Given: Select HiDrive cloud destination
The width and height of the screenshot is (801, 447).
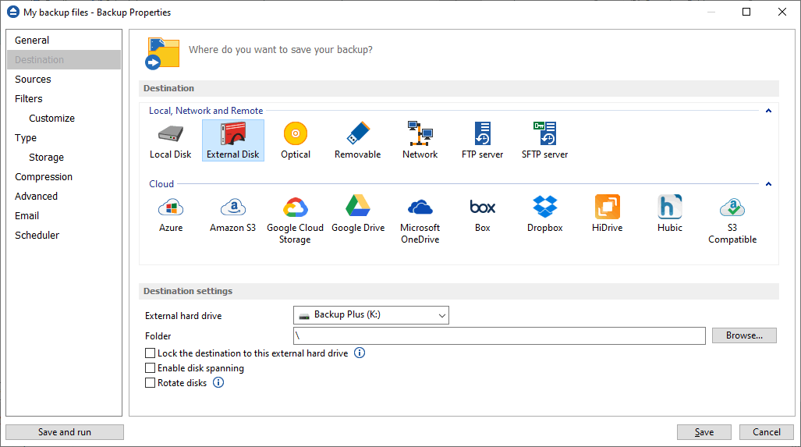Looking at the screenshot, I should pos(607,214).
